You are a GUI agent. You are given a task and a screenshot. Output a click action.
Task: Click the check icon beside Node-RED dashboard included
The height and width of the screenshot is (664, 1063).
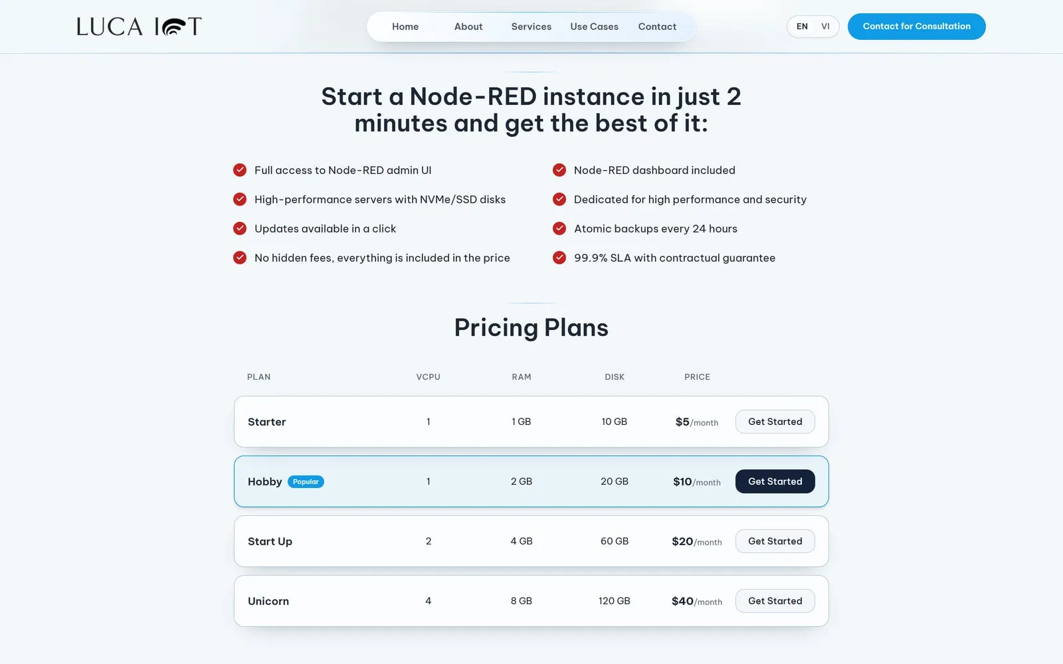coord(559,170)
